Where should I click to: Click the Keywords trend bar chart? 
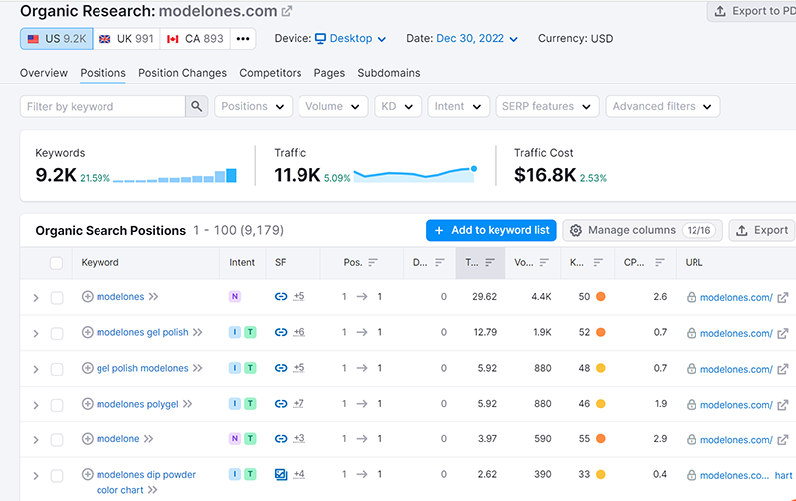(175, 176)
